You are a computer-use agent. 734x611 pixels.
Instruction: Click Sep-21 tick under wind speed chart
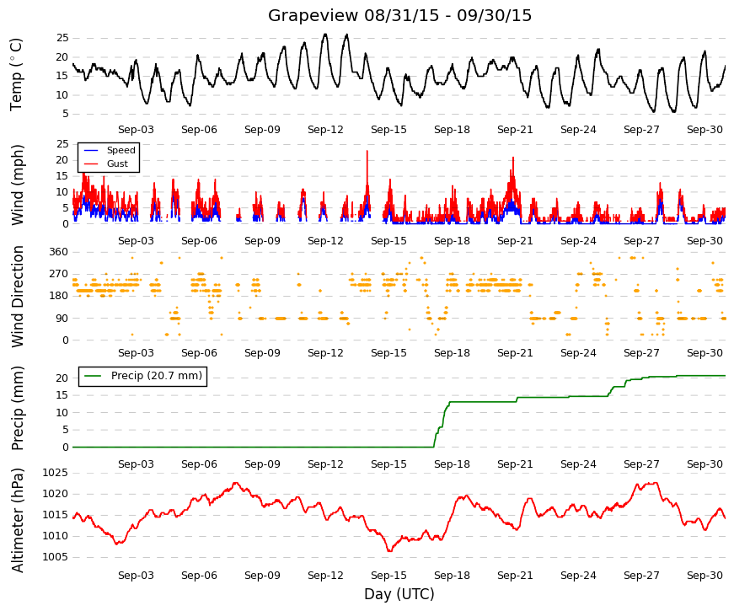click(515, 241)
